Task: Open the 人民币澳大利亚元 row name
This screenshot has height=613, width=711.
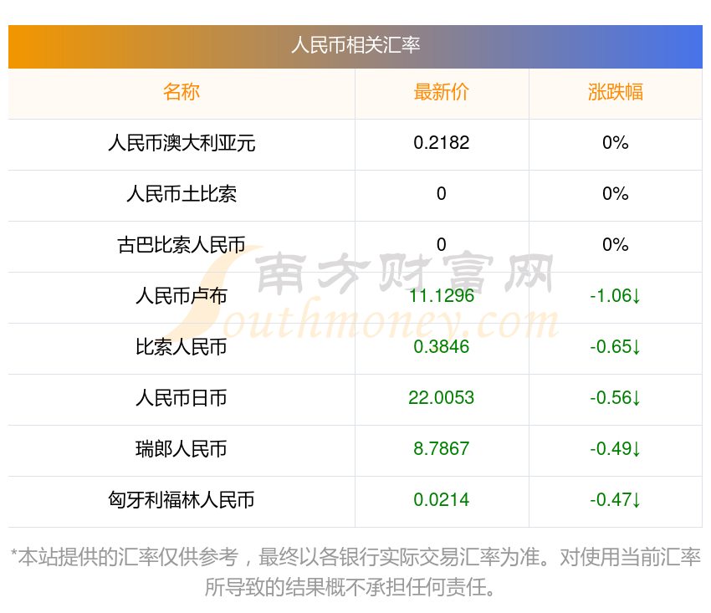Action: click(x=182, y=143)
